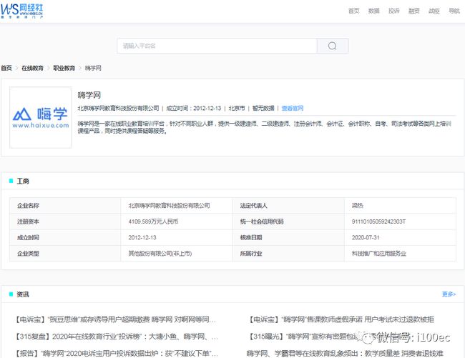Click the magnifier search button
The height and width of the screenshot is (358, 465).
pyautogui.click(x=333, y=46)
